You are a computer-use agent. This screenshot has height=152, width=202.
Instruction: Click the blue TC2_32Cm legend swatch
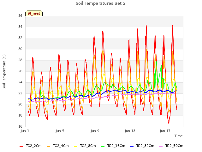(x=132, y=146)
